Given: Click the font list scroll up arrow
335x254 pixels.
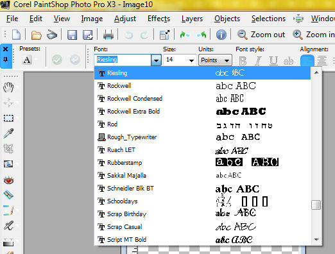Looking at the screenshot, I should (316, 72).
